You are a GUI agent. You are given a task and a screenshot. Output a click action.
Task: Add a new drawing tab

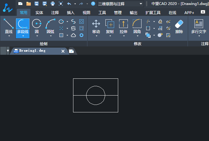coord(72,51)
